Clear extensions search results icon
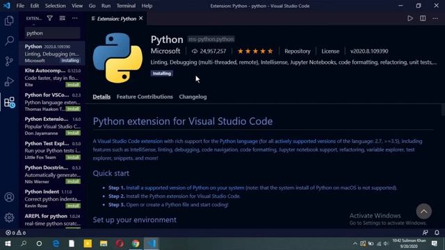The image size is (445, 250). 62,18
